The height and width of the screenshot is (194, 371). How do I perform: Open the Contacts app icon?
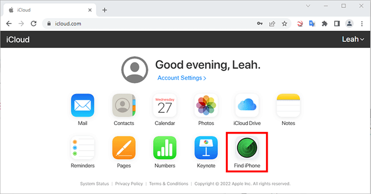tap(123, 105)
